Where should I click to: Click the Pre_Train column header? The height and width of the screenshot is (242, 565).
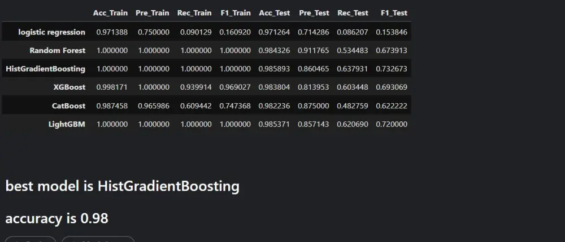click(x=152, y=13)
